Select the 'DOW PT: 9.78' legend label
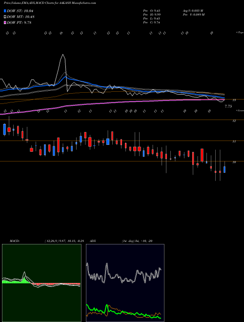 pos(19,22)
